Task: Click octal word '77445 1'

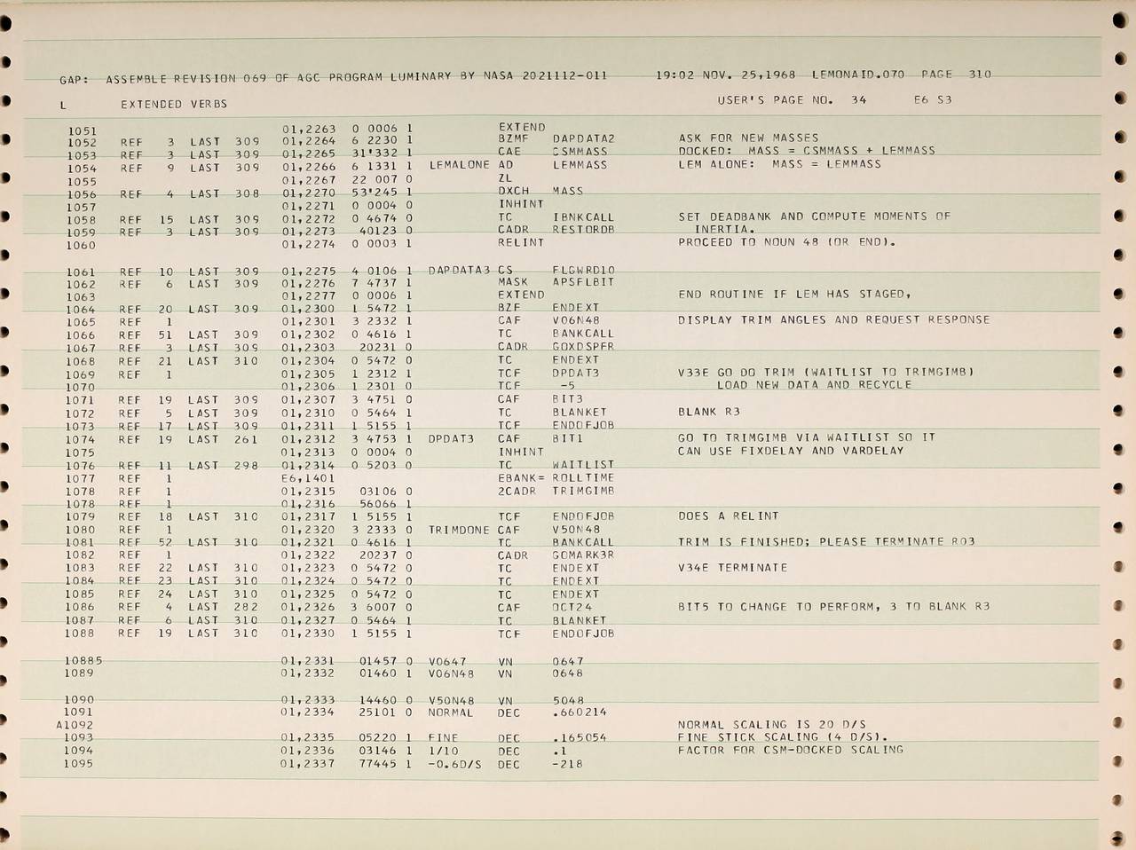Action: (x=386, y=763)
